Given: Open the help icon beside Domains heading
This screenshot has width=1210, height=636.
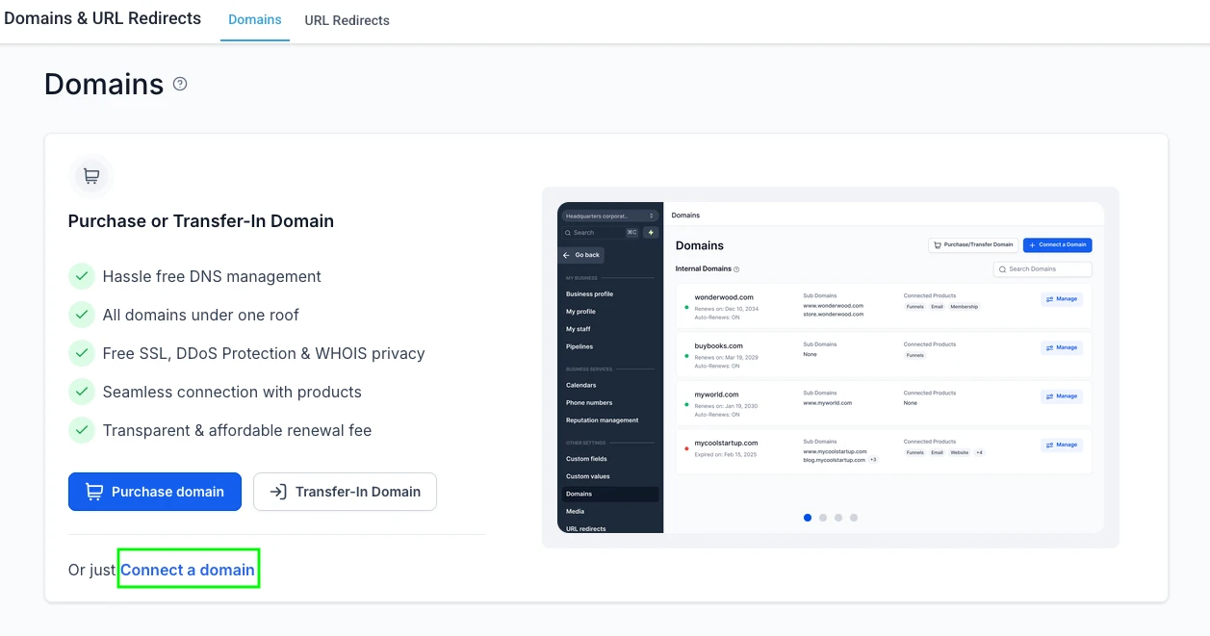Looking at the screenshot, I should 180,84.
